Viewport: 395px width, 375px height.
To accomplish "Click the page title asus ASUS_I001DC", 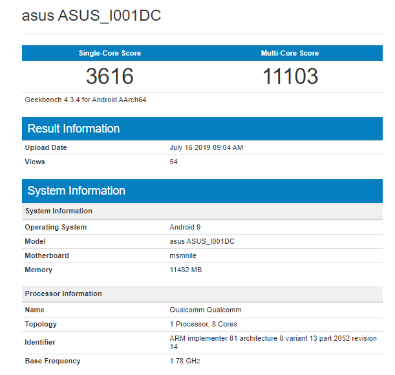I will 91,16.
